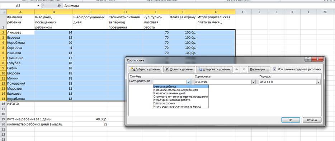The width and height of the screenshot is (335, 141).
Task: Select row 2 header
Action: (x=3, y=33)
